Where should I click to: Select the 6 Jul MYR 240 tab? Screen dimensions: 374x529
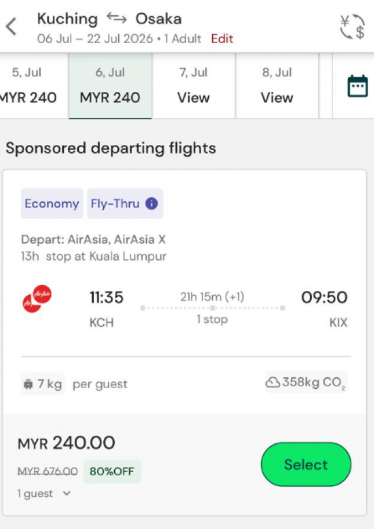point(110,86)
